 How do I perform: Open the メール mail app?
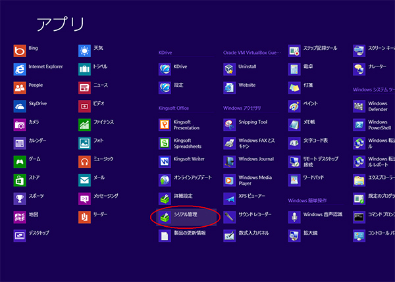tap(85, 180)
